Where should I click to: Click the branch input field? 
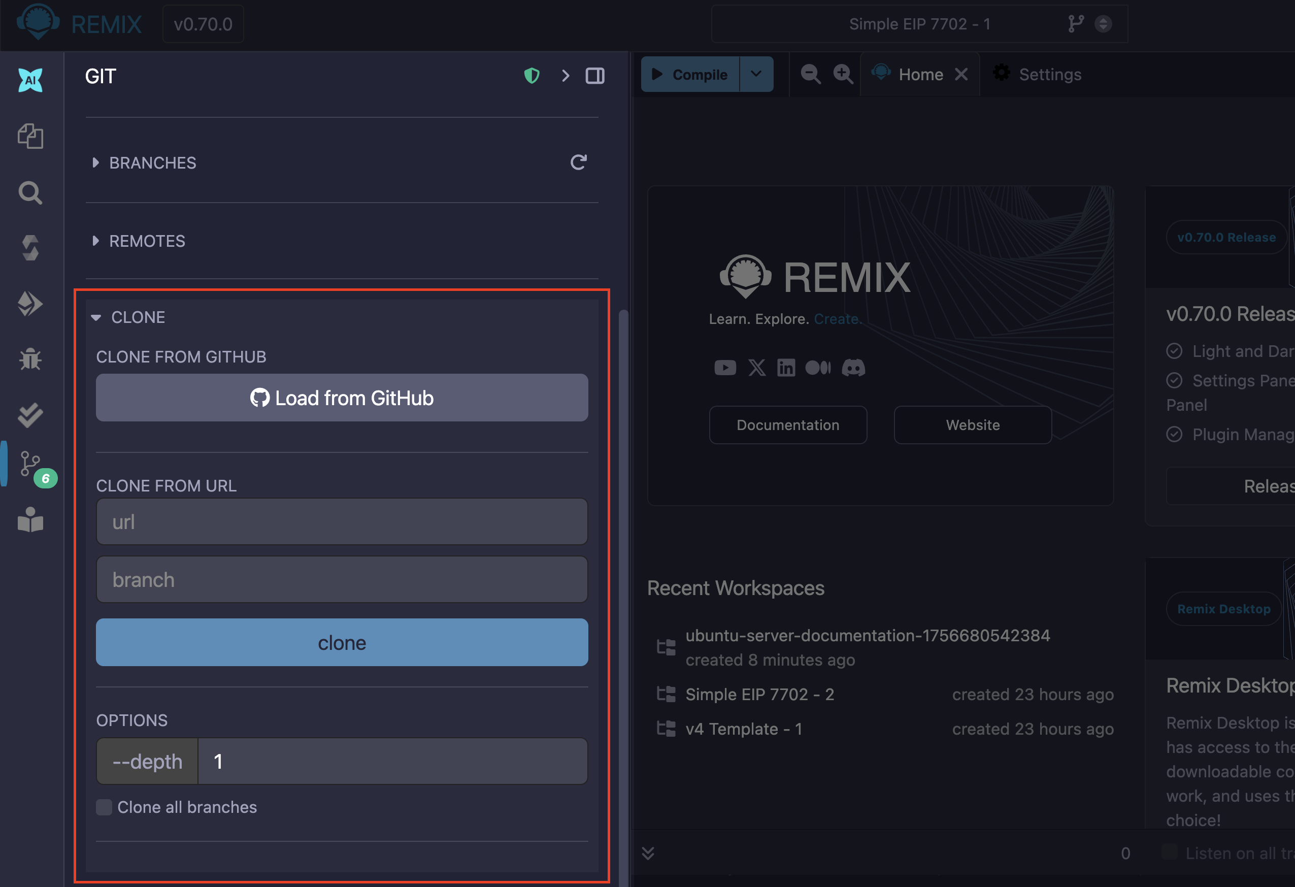(342, 579)
